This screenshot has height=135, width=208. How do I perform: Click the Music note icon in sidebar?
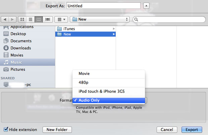coord(6,62)
